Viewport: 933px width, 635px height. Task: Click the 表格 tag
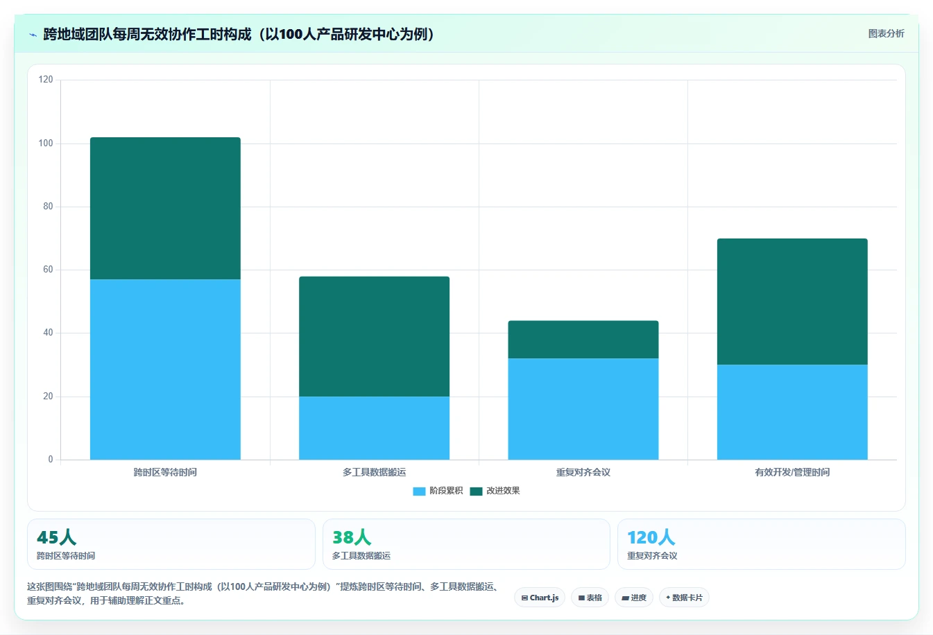click(590, 598)
